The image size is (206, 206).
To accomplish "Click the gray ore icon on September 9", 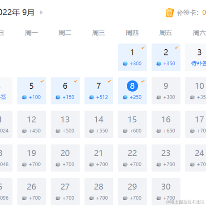I will (x=159, y=97).
